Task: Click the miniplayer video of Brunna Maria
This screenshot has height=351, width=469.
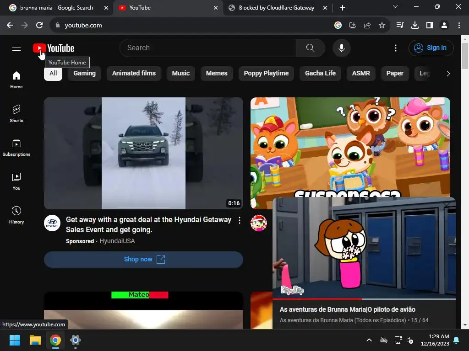Action: 364,248
